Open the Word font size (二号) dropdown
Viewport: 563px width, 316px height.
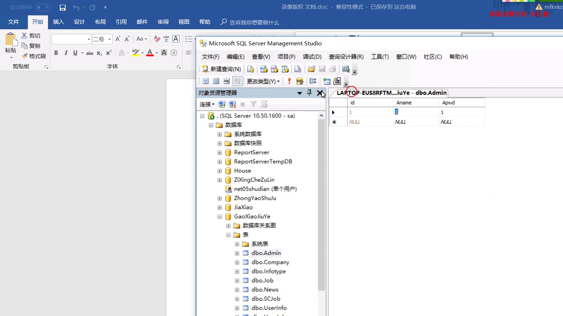pos(110,39)
